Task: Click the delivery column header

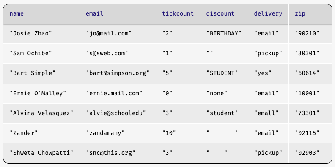Action: 268,14
